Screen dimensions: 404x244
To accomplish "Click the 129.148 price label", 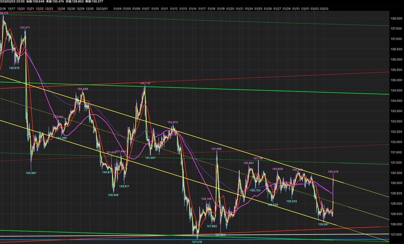I will pos(206,199).
